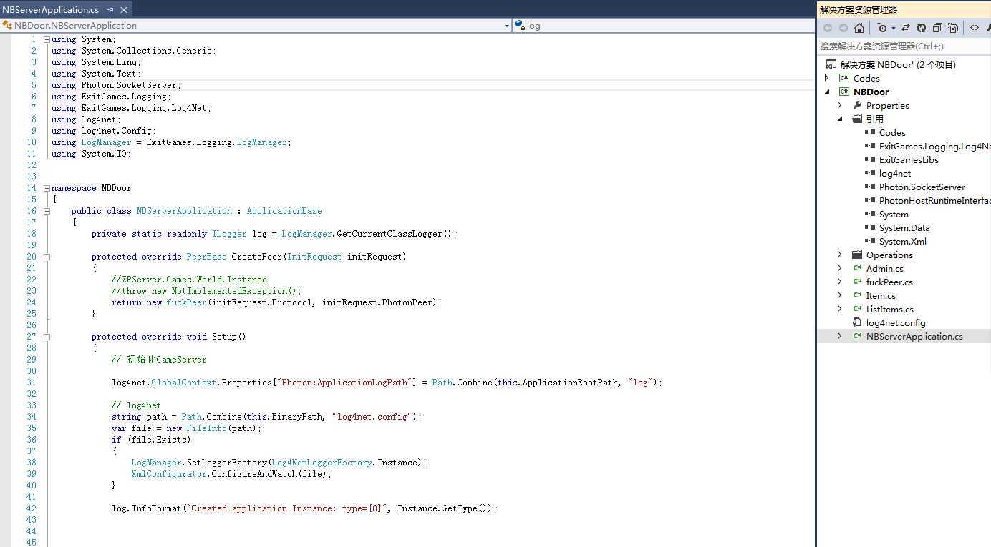
Task: Select the System.Data reference
Action: [x=904, y=227]
